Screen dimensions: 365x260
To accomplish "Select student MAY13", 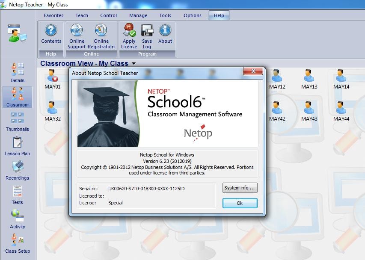I will point(309,79).
